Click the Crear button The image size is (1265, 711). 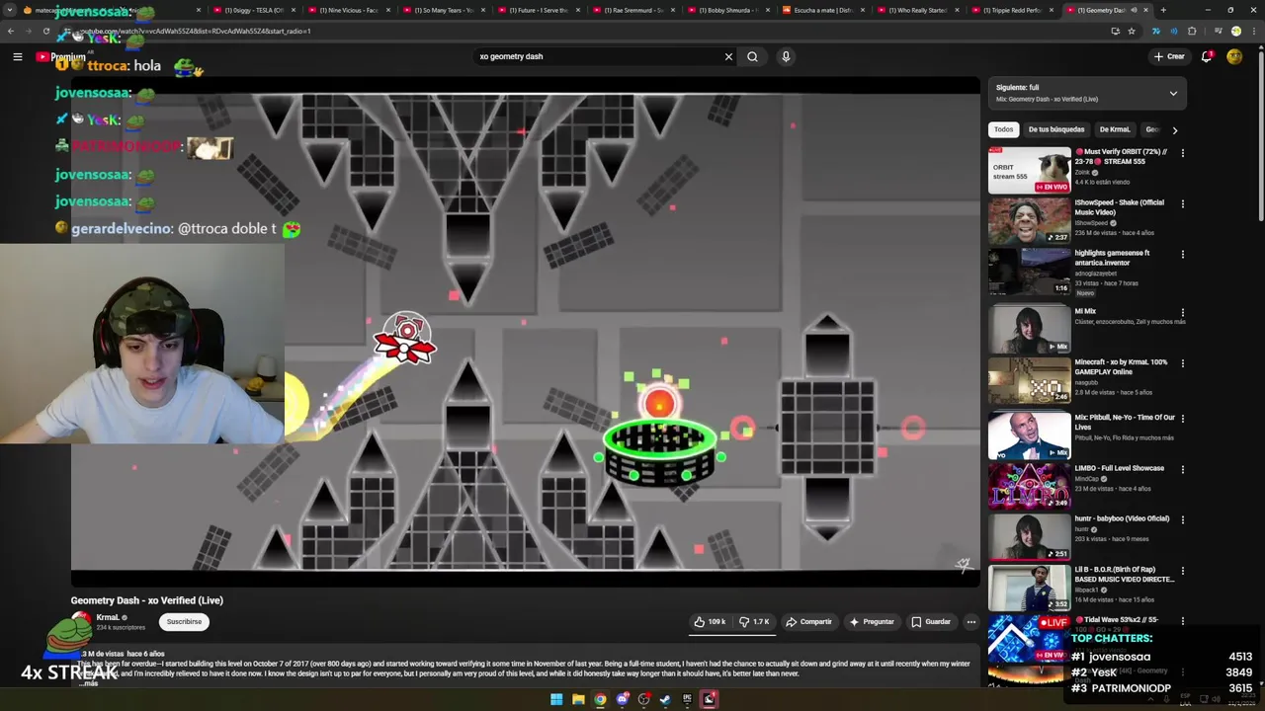[x=1168, y=56]
